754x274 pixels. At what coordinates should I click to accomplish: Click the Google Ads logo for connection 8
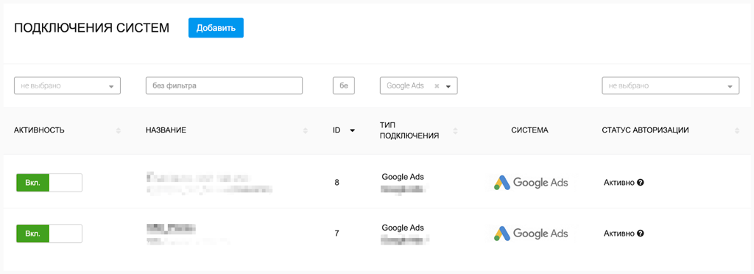pyautogui.click(x=532, y=183)
